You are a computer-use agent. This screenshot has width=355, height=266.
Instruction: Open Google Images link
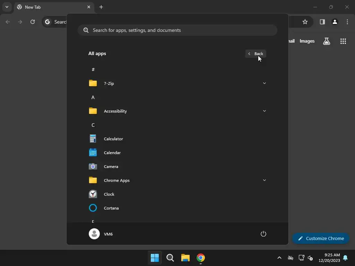click(307, 41)
